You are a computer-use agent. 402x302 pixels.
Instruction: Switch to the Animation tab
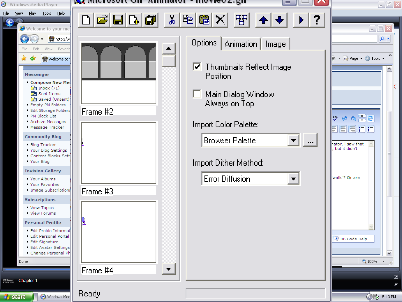click(x=241, y=44)
